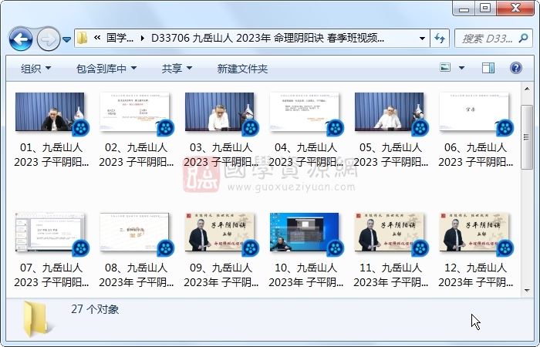Screen dimensions: 540x347
Task: Click video player badge on file 02
Action: coord(166,128)
